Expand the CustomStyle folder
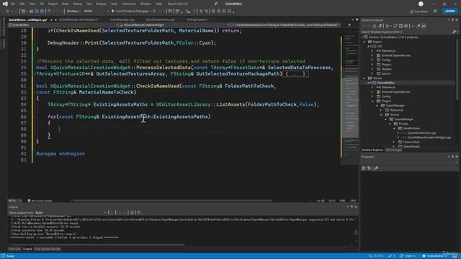Image resolution: width=461 pixels, height=259 pixels. pos(394,142)
